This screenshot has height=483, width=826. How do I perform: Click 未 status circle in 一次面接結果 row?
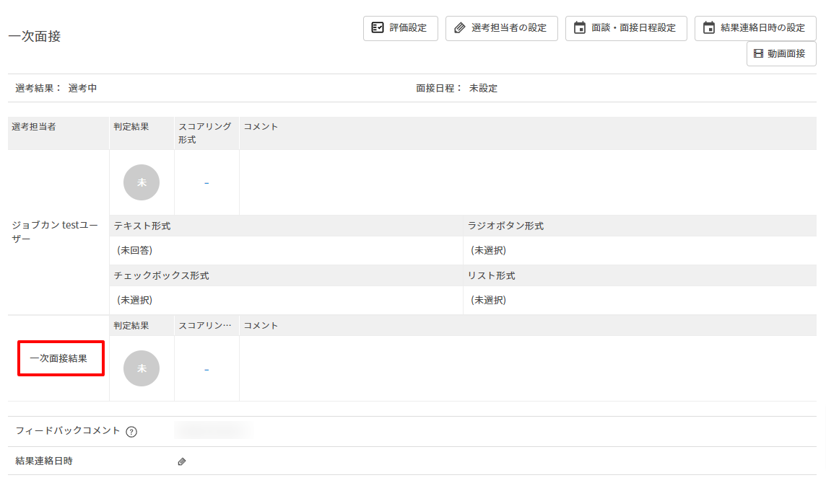pos(142,368)
